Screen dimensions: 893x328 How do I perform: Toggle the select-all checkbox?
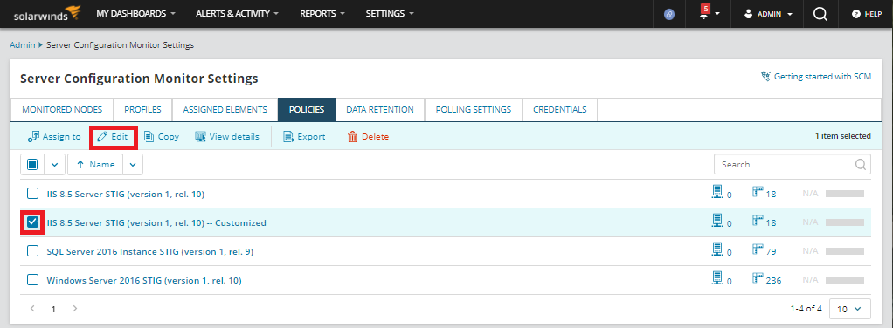coord(32,164)
